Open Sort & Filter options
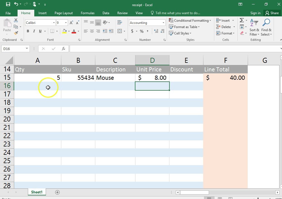The width and height of the screenshot is (282, 199). tap(254, 27)
